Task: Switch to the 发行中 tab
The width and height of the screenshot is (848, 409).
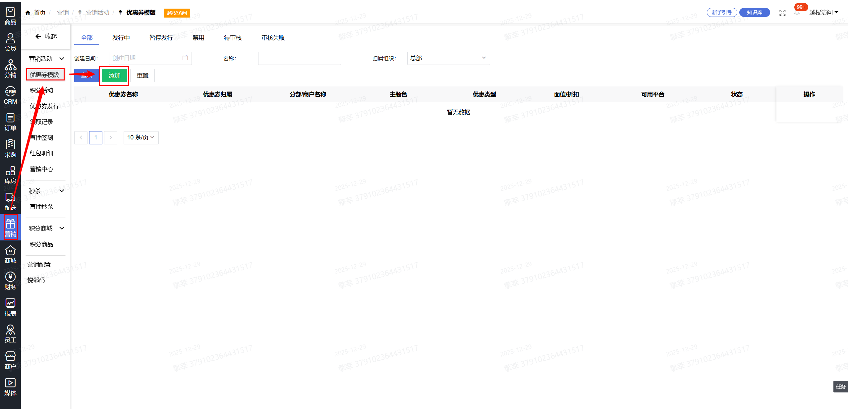Action: pos(121,38)
